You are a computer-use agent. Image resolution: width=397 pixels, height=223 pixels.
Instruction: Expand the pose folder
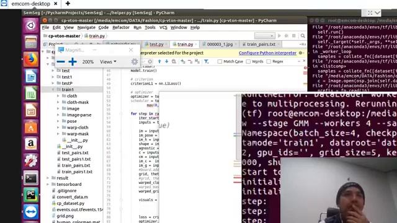(x=58, y=121)
